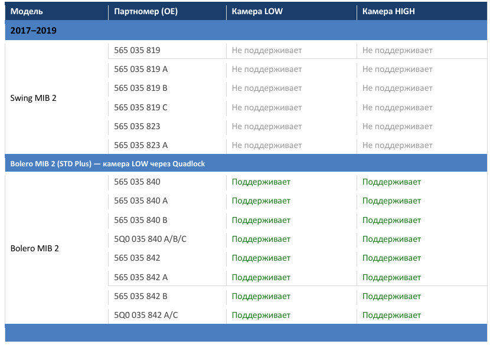
Task: Click Камера HIGH 'Поддерживает' in row 565 035 842 B
Action: pos(391,296)
